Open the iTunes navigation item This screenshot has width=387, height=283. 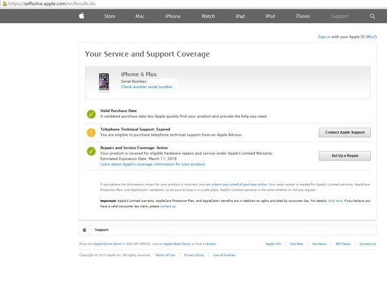click(303, 16)
